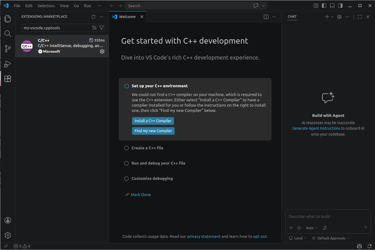
Task: Open the extensions filter options
Action: click(x=101, y=28)
